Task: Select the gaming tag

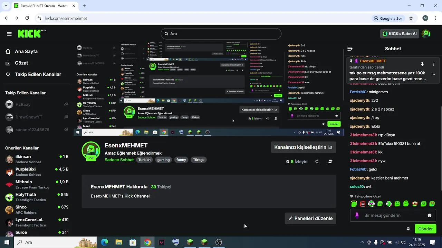Action: tap(163, 160)
